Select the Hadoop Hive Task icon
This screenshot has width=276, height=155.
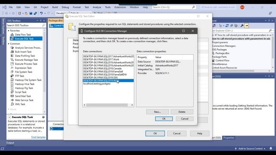12,84
